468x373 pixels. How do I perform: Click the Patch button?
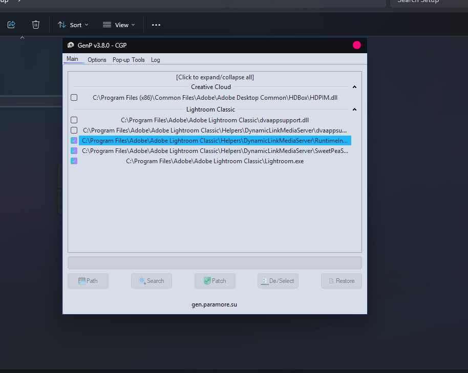pyautogui.click(x=215, y=281)
